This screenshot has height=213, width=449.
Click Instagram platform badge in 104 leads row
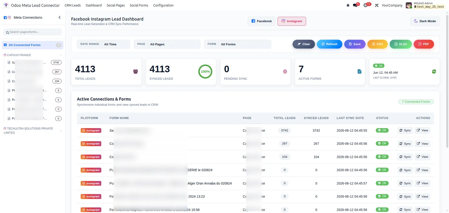pos(91,157)
